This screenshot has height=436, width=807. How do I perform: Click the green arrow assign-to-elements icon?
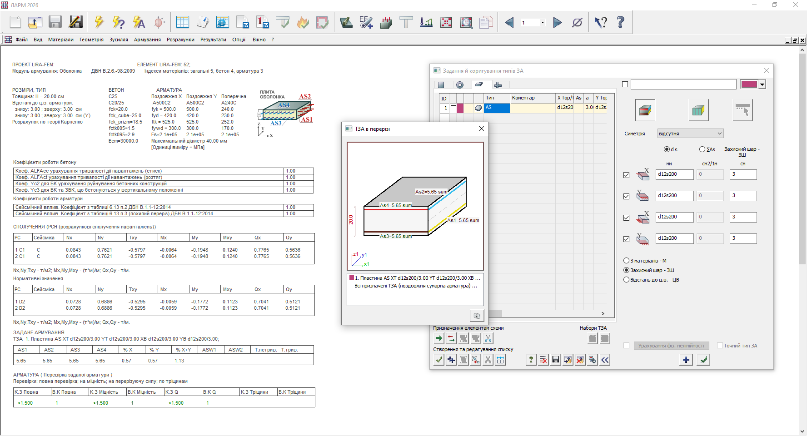pos(438,338)
